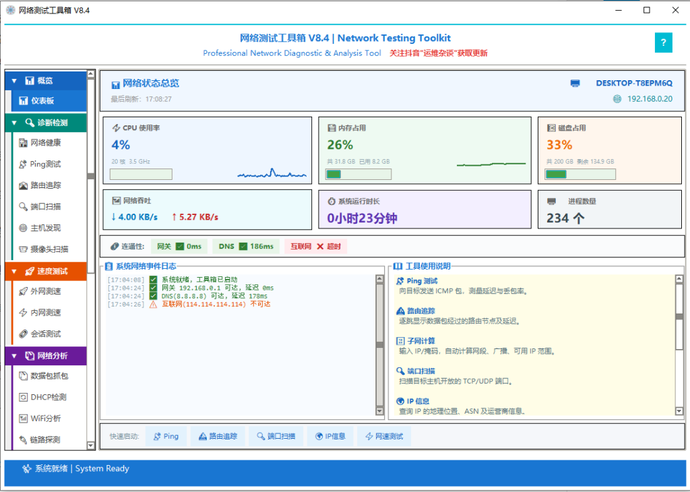The height and width of the screenshot is (492, 690).
Task: Launch Ping from the quick start bar
Action: 166,436
